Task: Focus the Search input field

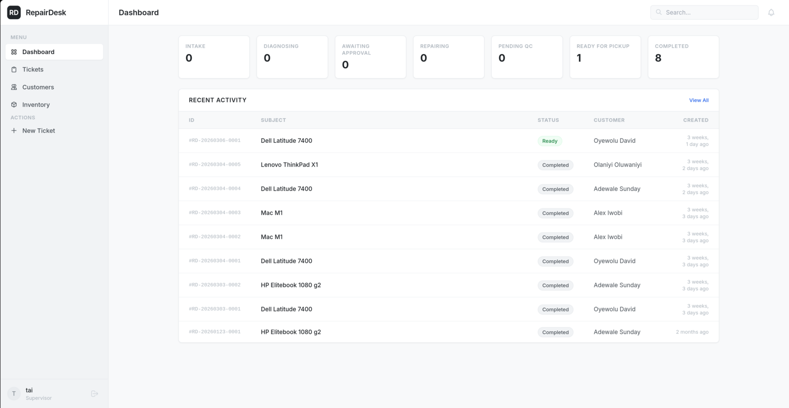Action: tap(709, 12)
